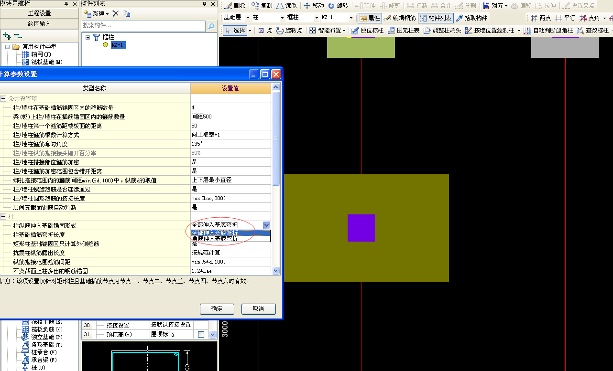Click the 删除 delete tool in the toolbar
Viewport: 613px width, 371px height.
pos(235,6)
